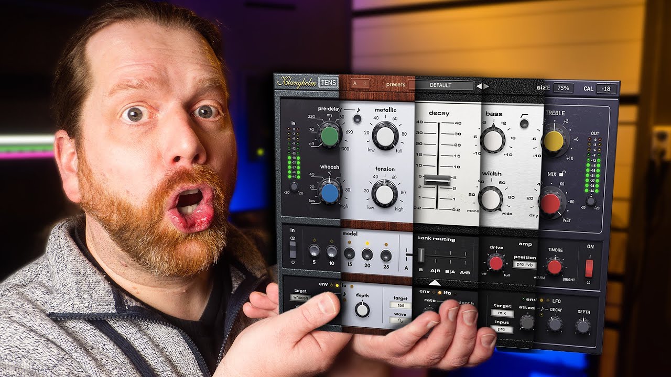Select spring model 15 button
671x377 pixels.
(349, 253)
